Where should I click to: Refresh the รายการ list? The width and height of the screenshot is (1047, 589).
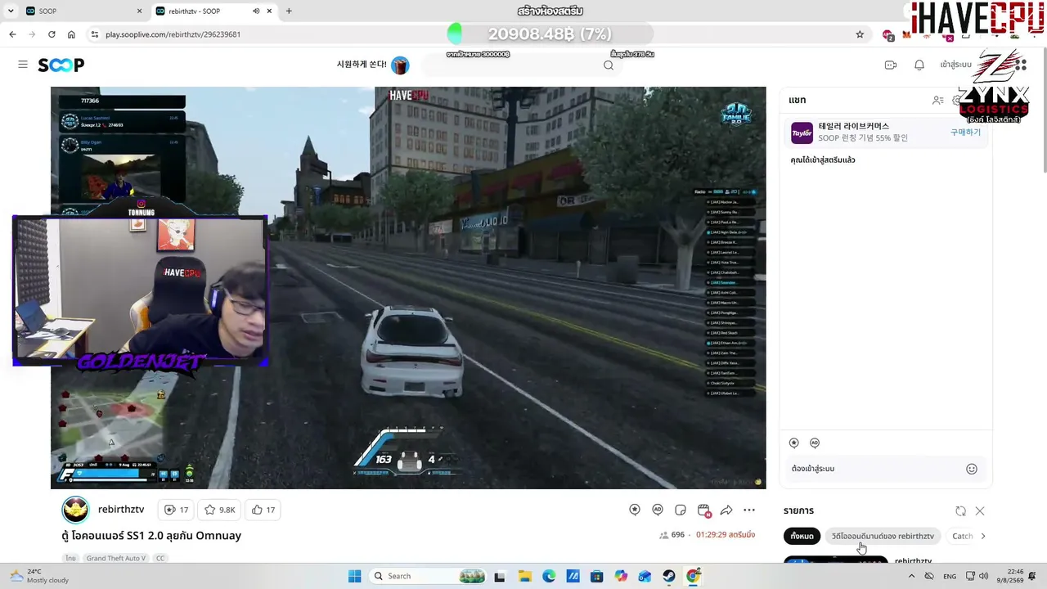960,511
